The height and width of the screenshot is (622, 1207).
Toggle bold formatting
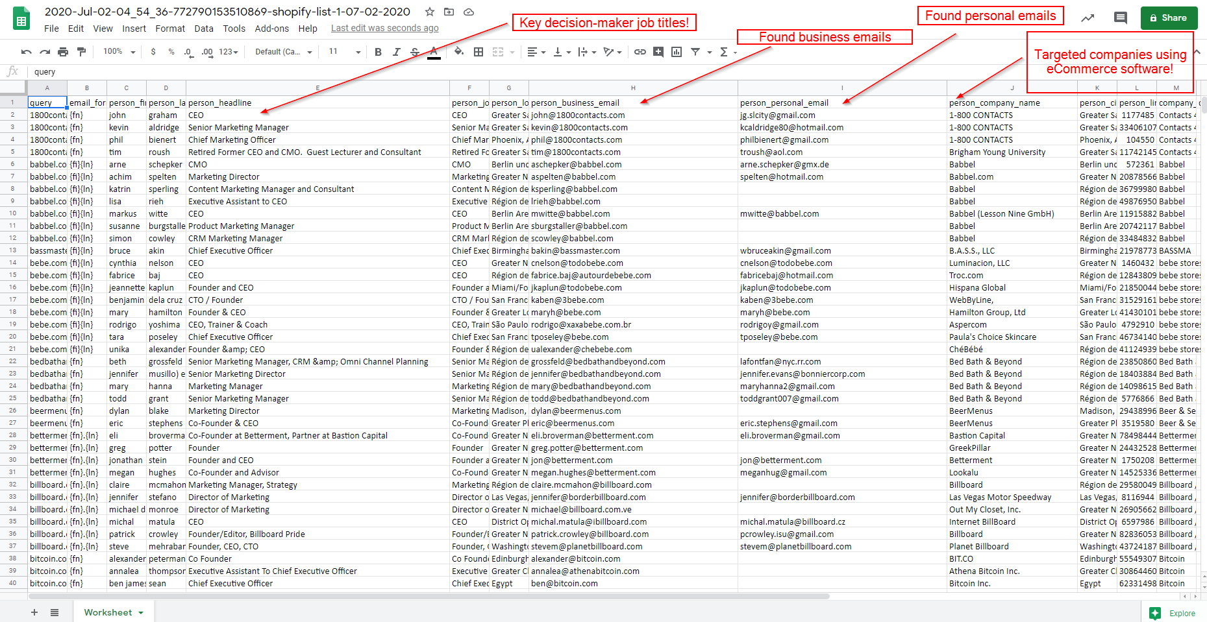tap(378, 52)
